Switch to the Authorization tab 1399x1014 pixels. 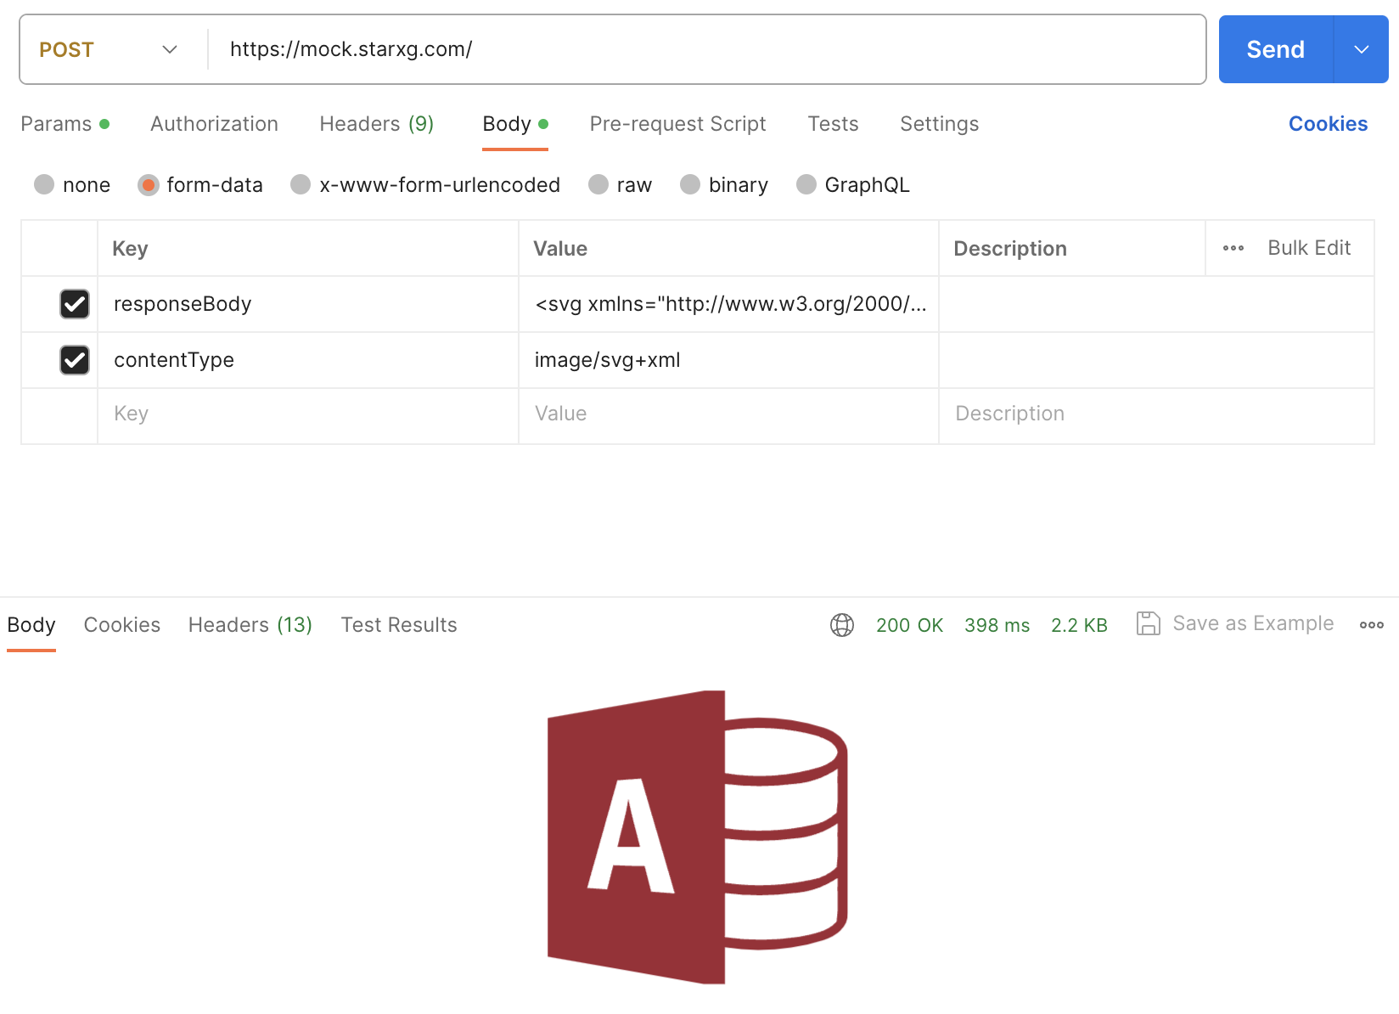tap(214, 124)
